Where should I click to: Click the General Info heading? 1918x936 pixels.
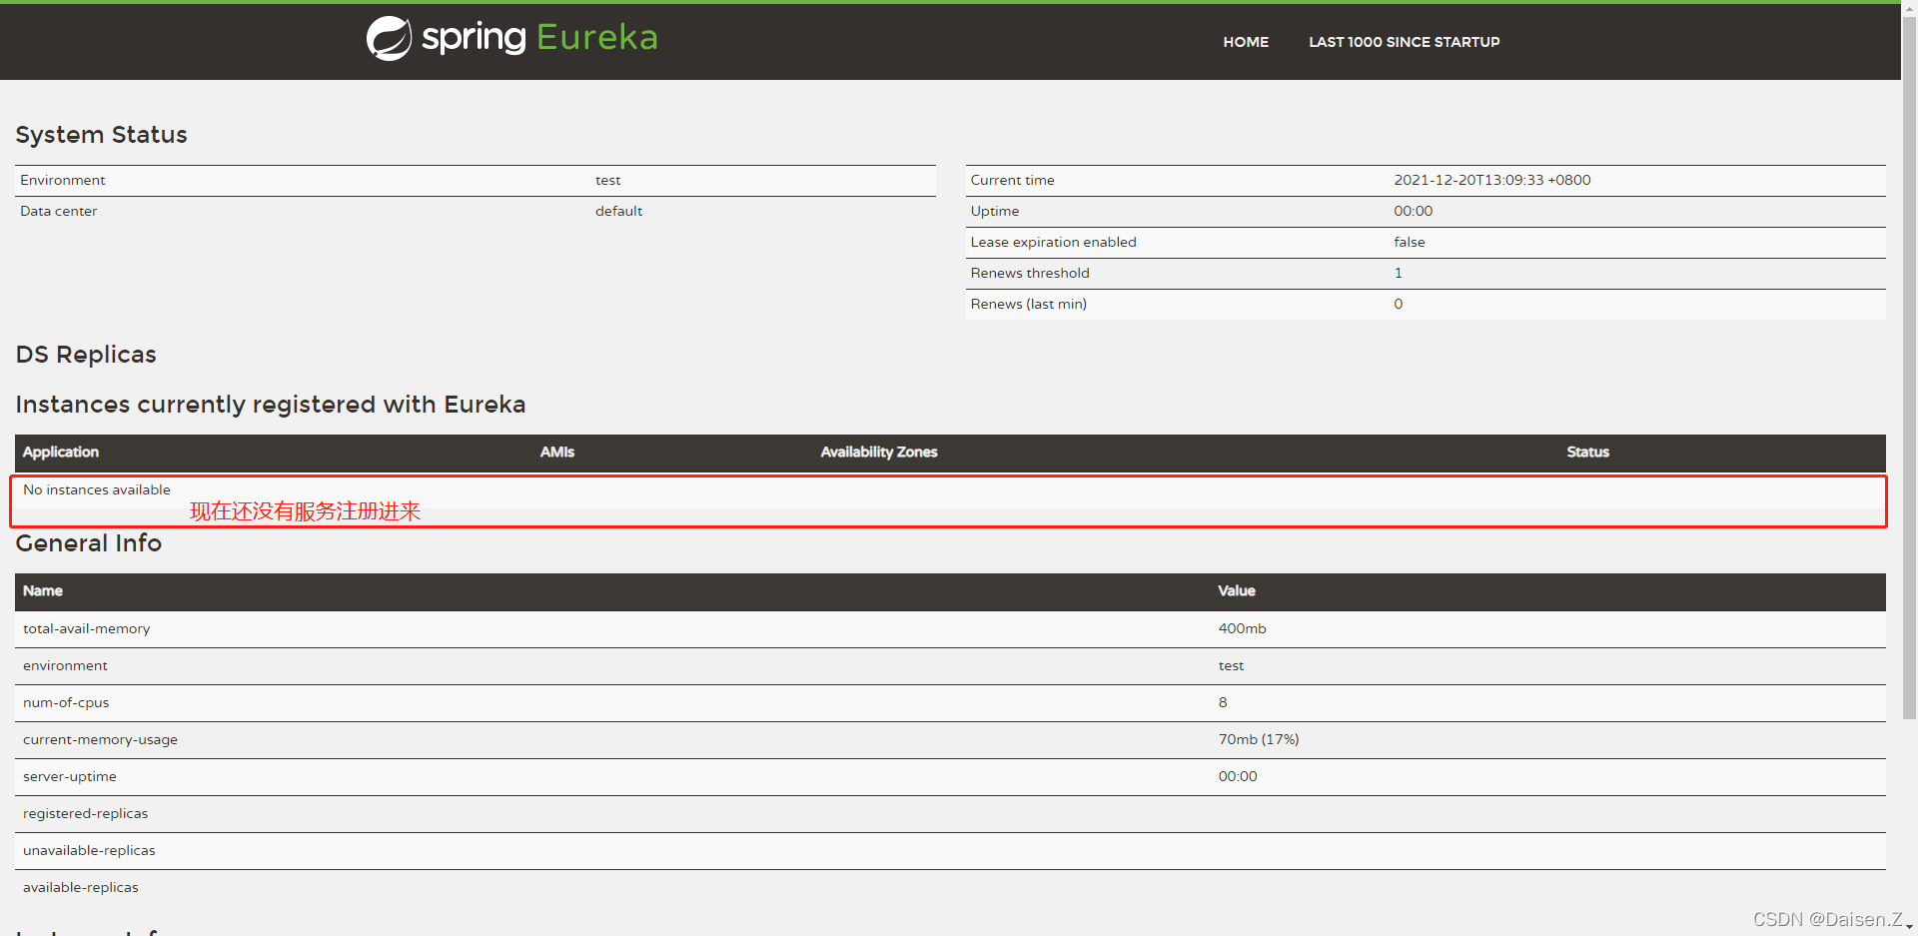coord(88,543)
